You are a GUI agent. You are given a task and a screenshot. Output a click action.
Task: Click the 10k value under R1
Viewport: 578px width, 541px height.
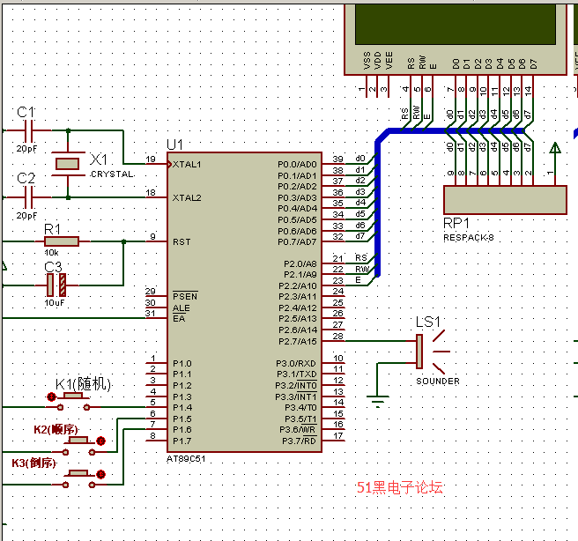click(51, 253)
